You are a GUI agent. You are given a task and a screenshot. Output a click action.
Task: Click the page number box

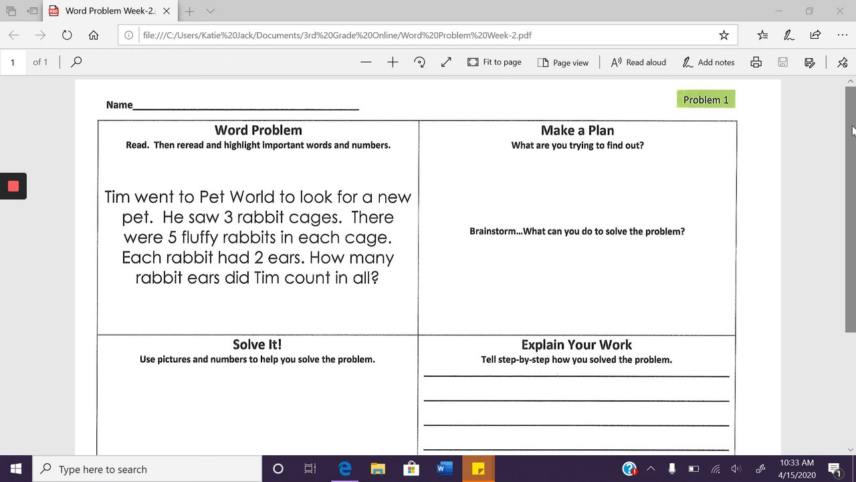point(12,62)
